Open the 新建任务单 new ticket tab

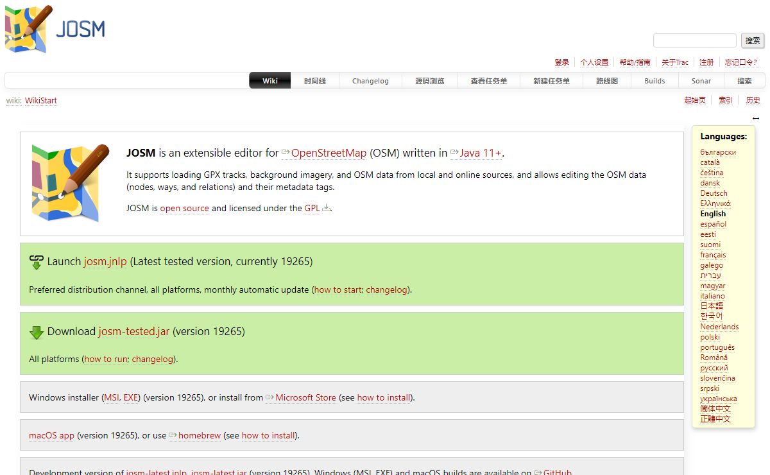coord(552,81)
